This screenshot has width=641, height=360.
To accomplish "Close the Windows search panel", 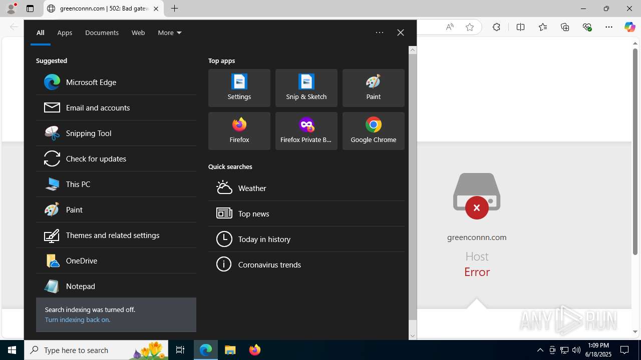I will [x=401, y=32].
